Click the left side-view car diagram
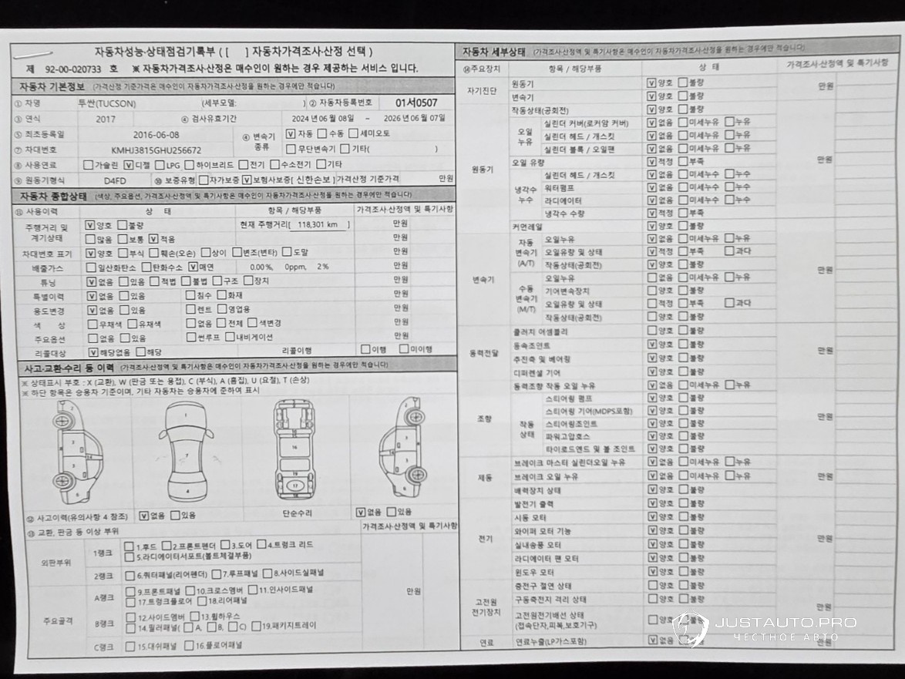Image resolution: width=905 pixels, height=679 pixels. pyautogui.click(x=72, y=452)
